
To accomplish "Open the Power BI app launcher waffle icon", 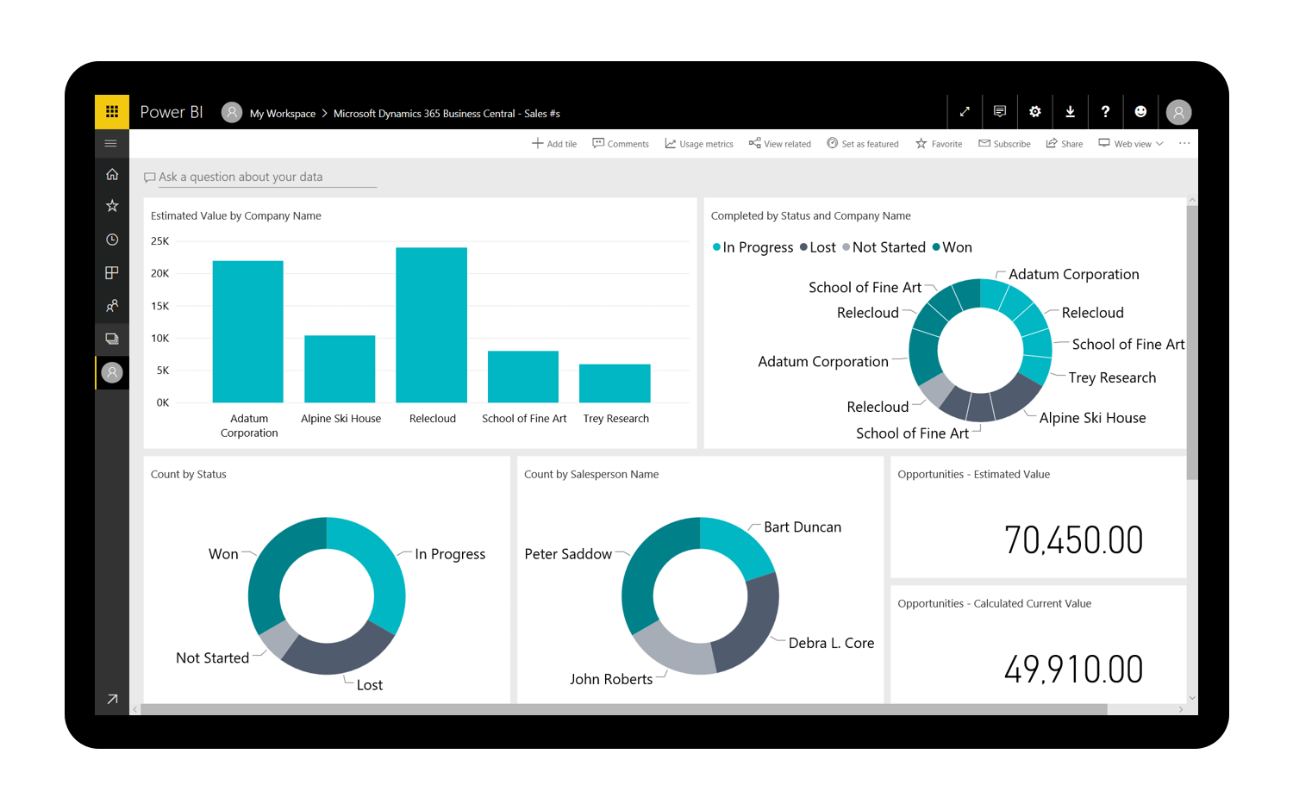I will 111,112.
